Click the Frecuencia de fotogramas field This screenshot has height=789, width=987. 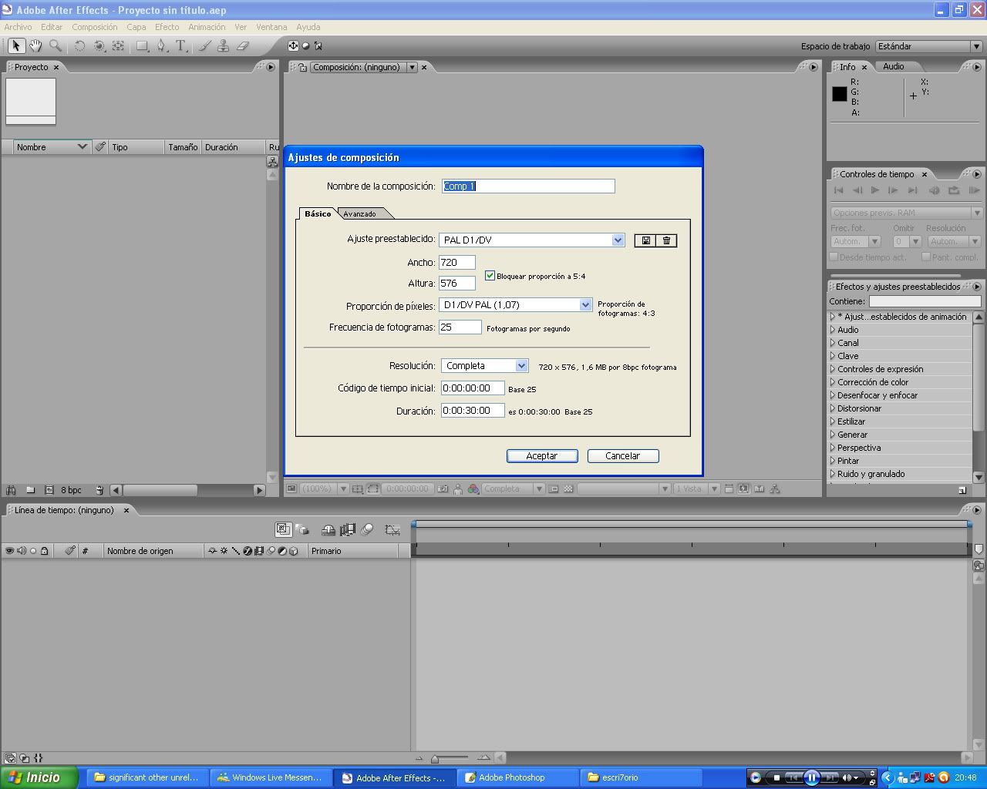click(x=460, y=327)
